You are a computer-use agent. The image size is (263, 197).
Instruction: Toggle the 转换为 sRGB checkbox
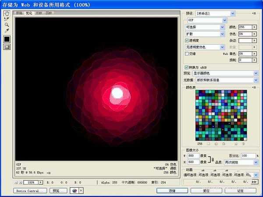point(187,67)
